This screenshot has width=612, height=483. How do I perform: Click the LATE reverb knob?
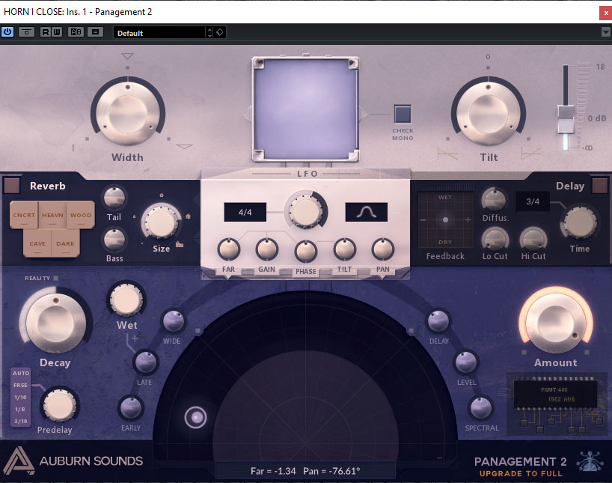146,362
